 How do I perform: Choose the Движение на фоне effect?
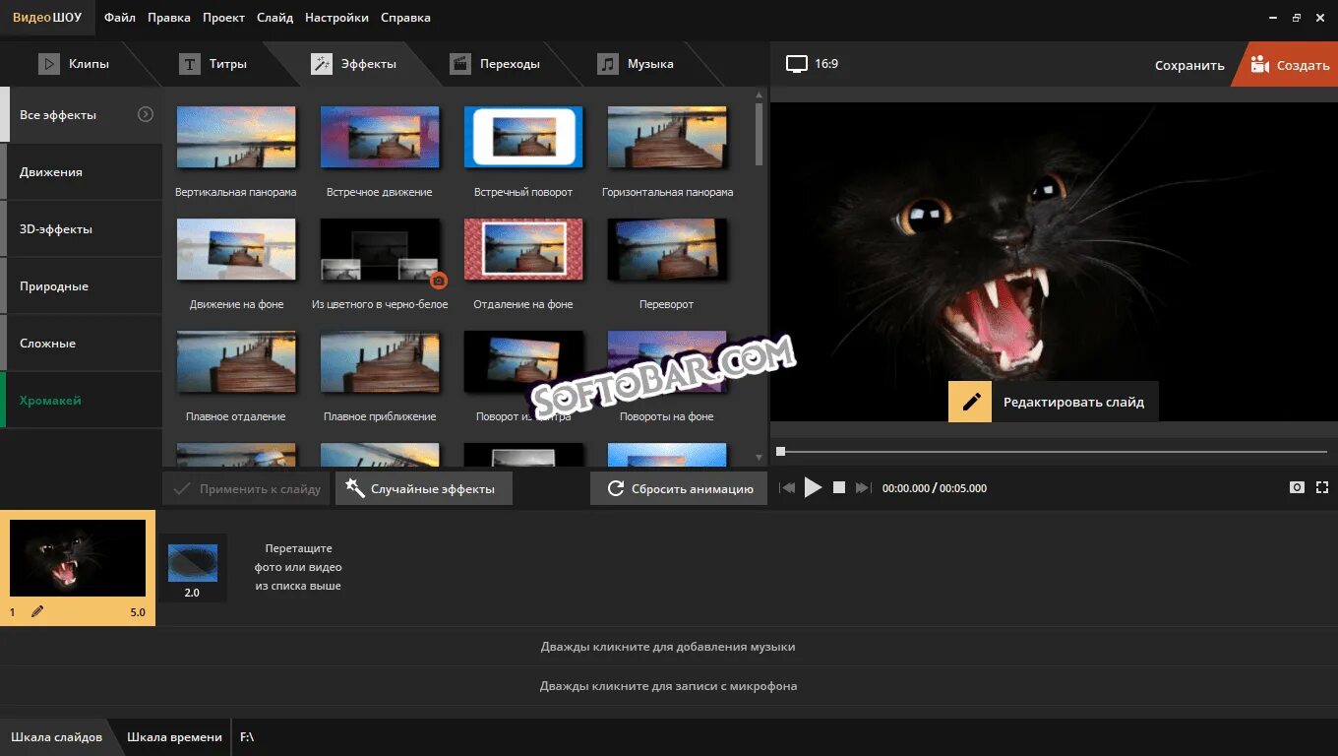(236, 250)
